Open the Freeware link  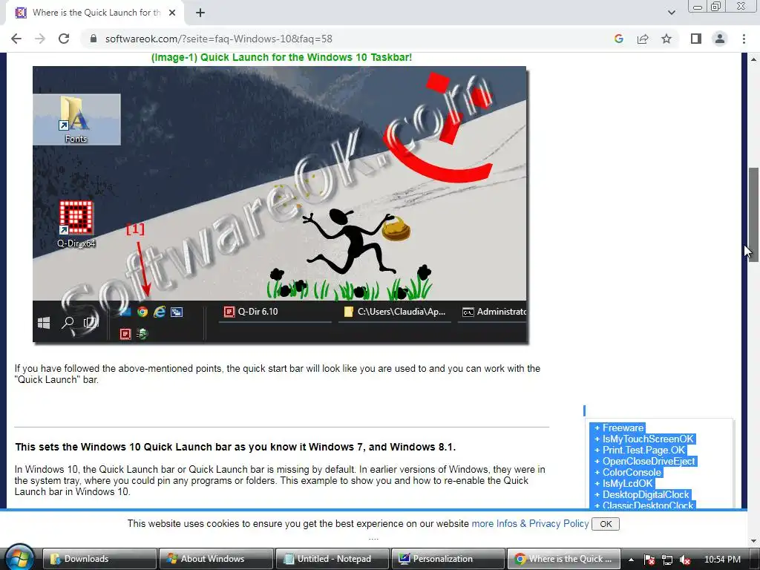tap(623, 428)
